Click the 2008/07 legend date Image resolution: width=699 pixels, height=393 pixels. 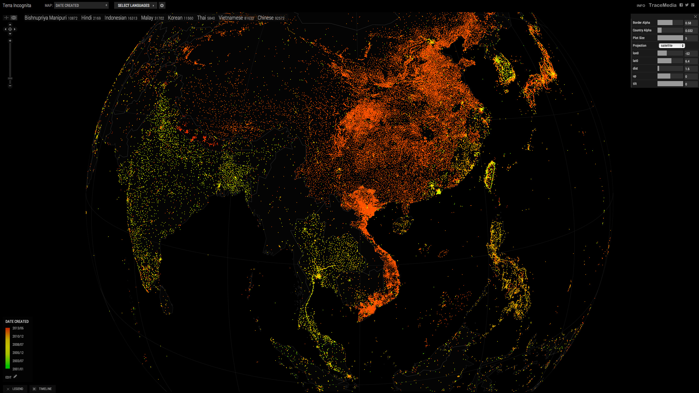click(x=18, y=345)
